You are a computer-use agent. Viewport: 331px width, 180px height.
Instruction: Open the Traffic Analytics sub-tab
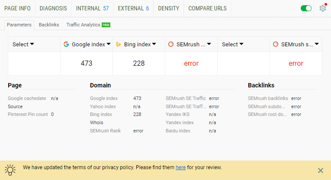83,25
